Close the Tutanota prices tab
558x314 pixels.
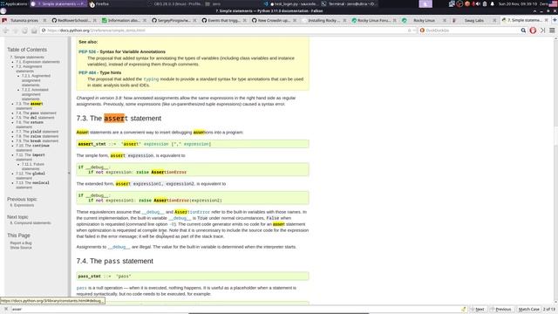point(44,21)
